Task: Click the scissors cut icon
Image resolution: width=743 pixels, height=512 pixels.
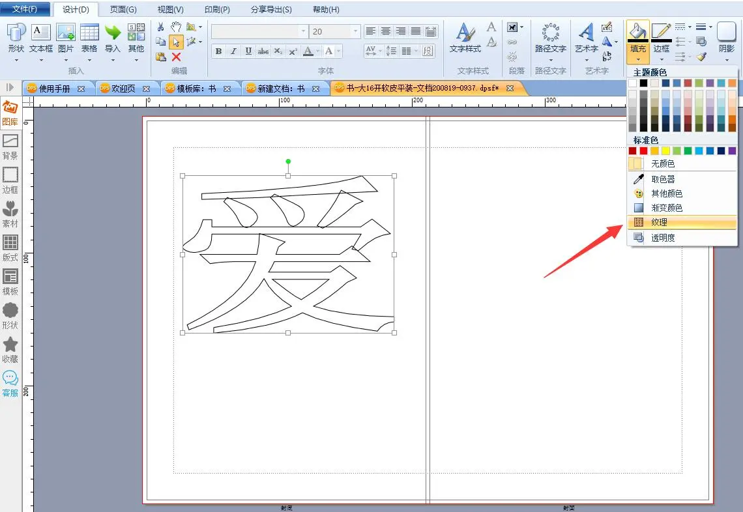Action: point(160,27)
